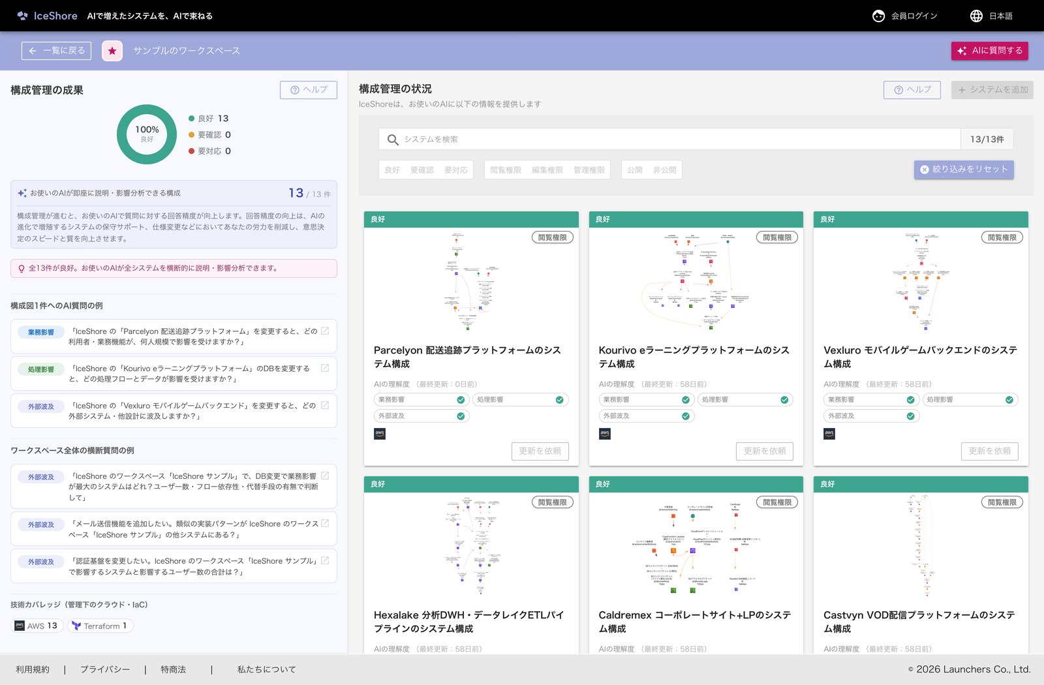Open Kourivo eラーニング diagram thumbnail

[x=696, y=282]
